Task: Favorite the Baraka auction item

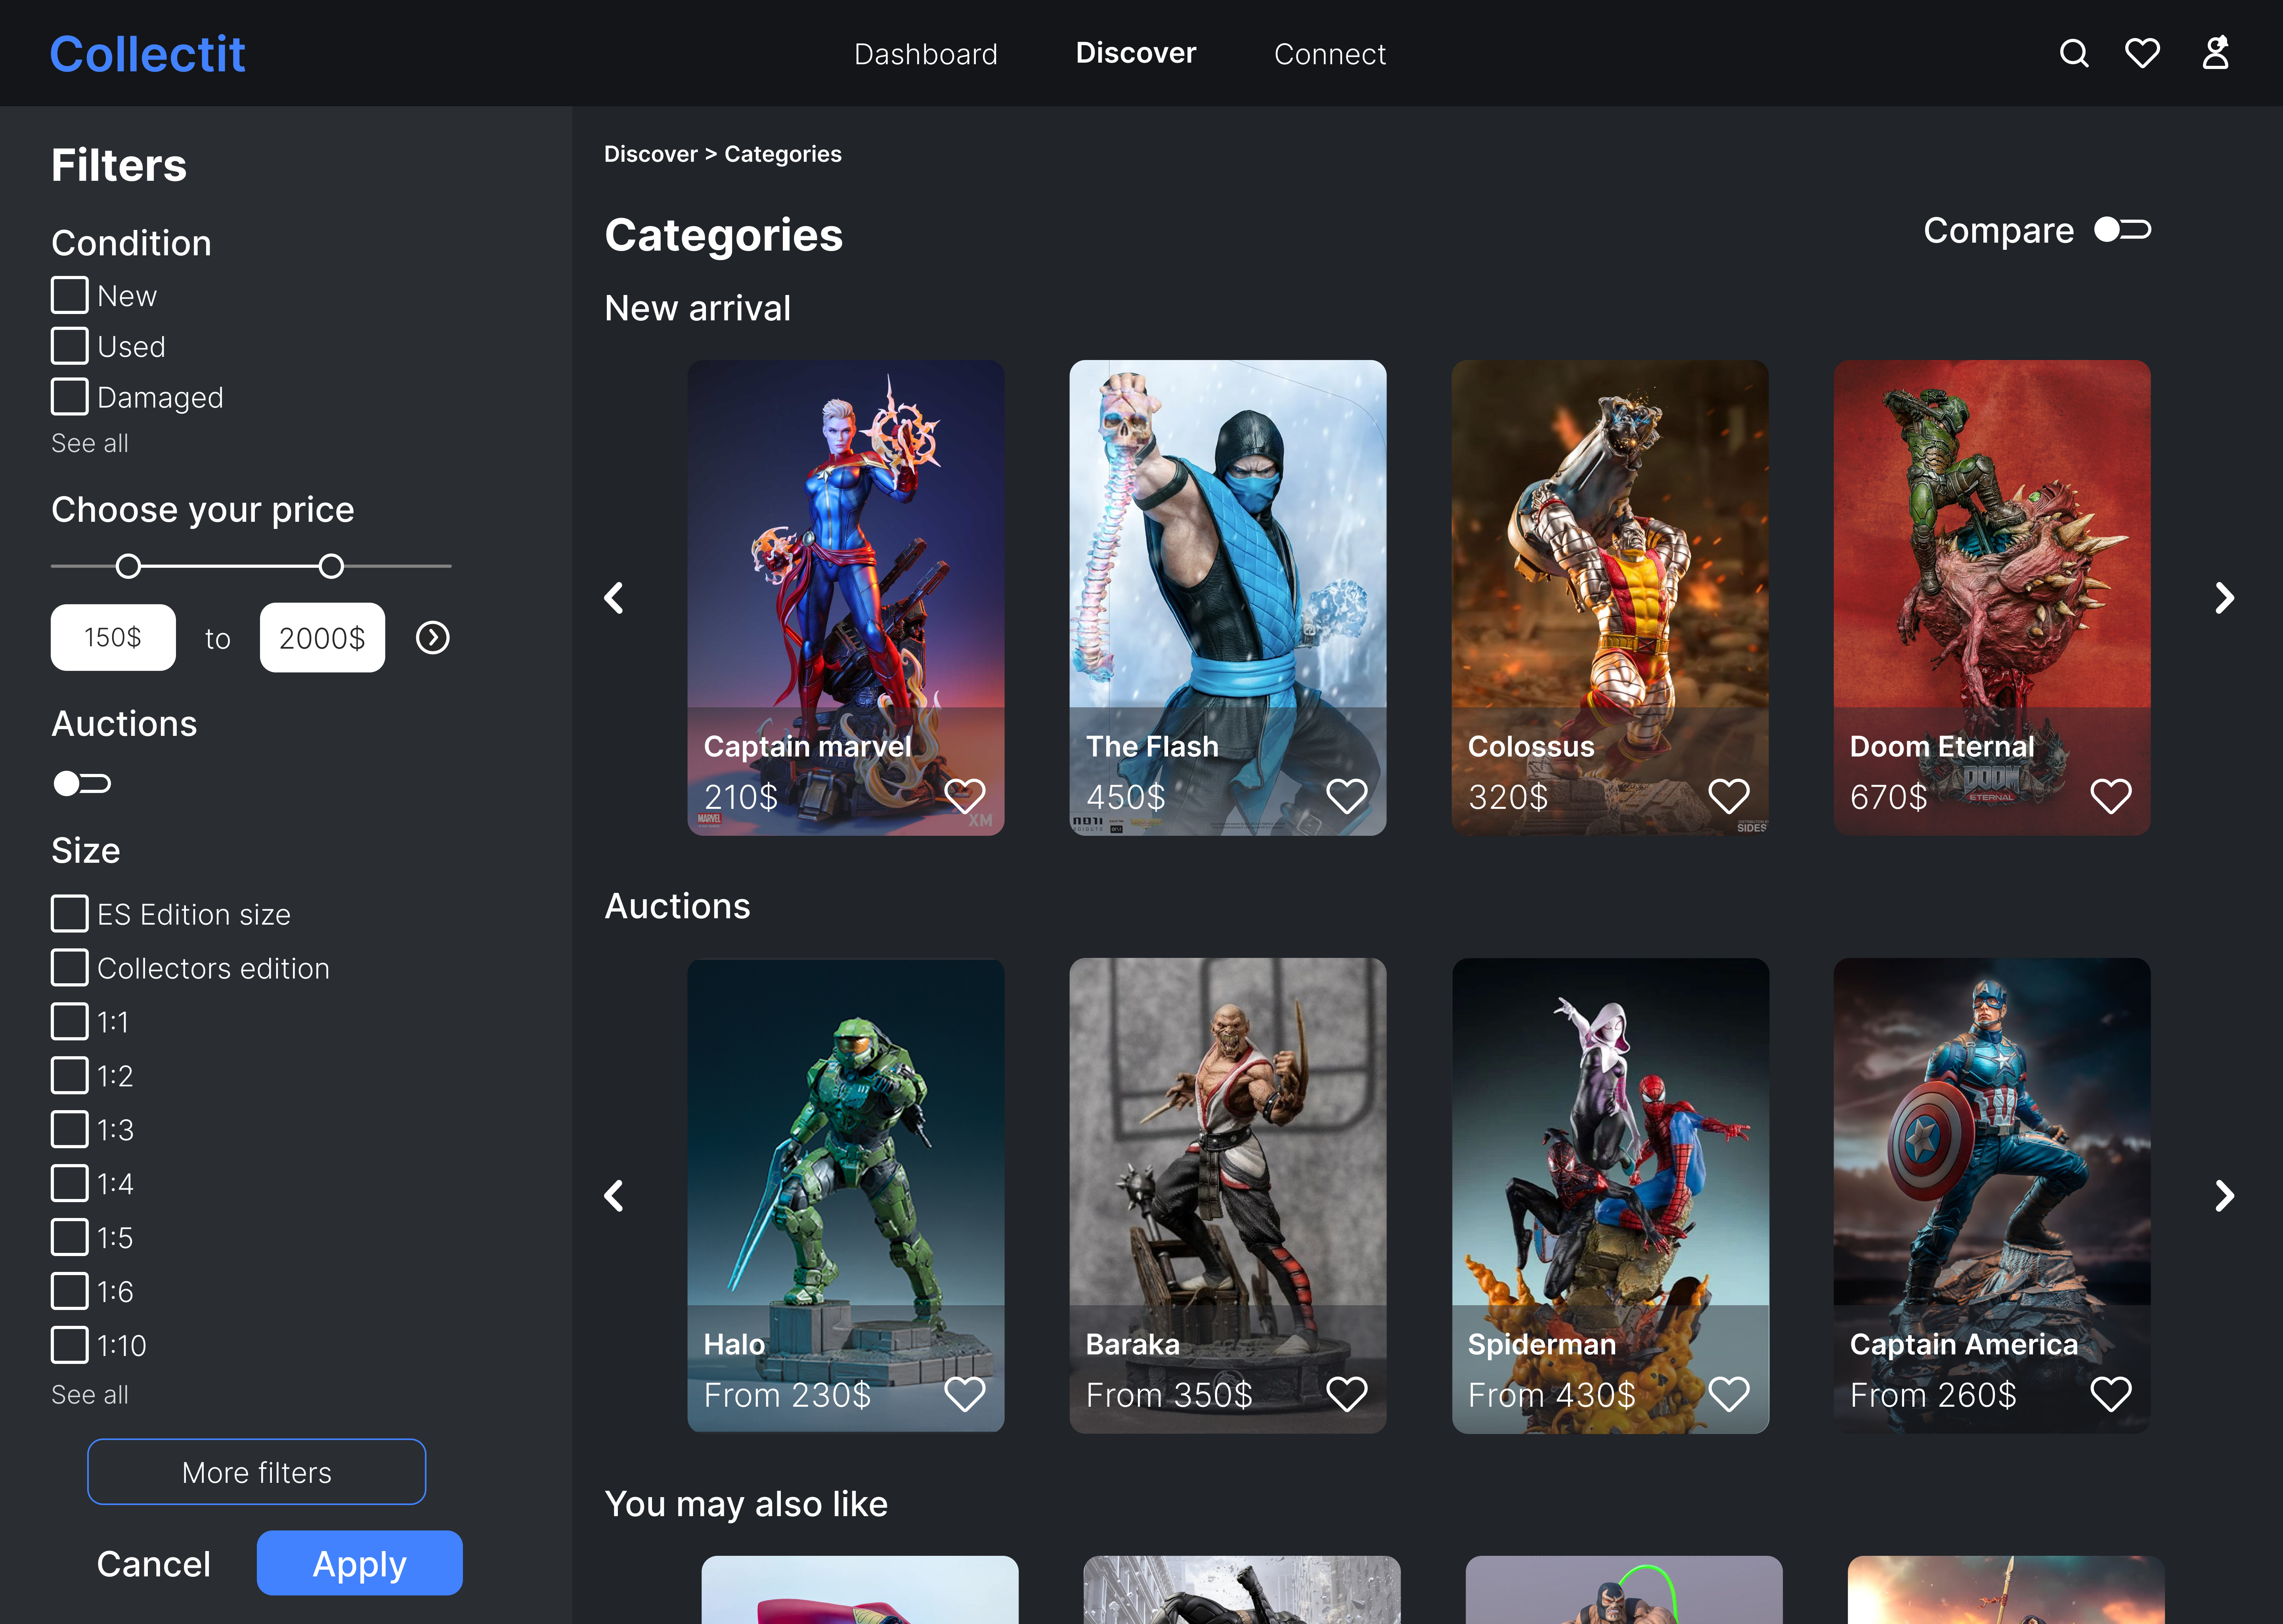Action: click(1346, 1394)
